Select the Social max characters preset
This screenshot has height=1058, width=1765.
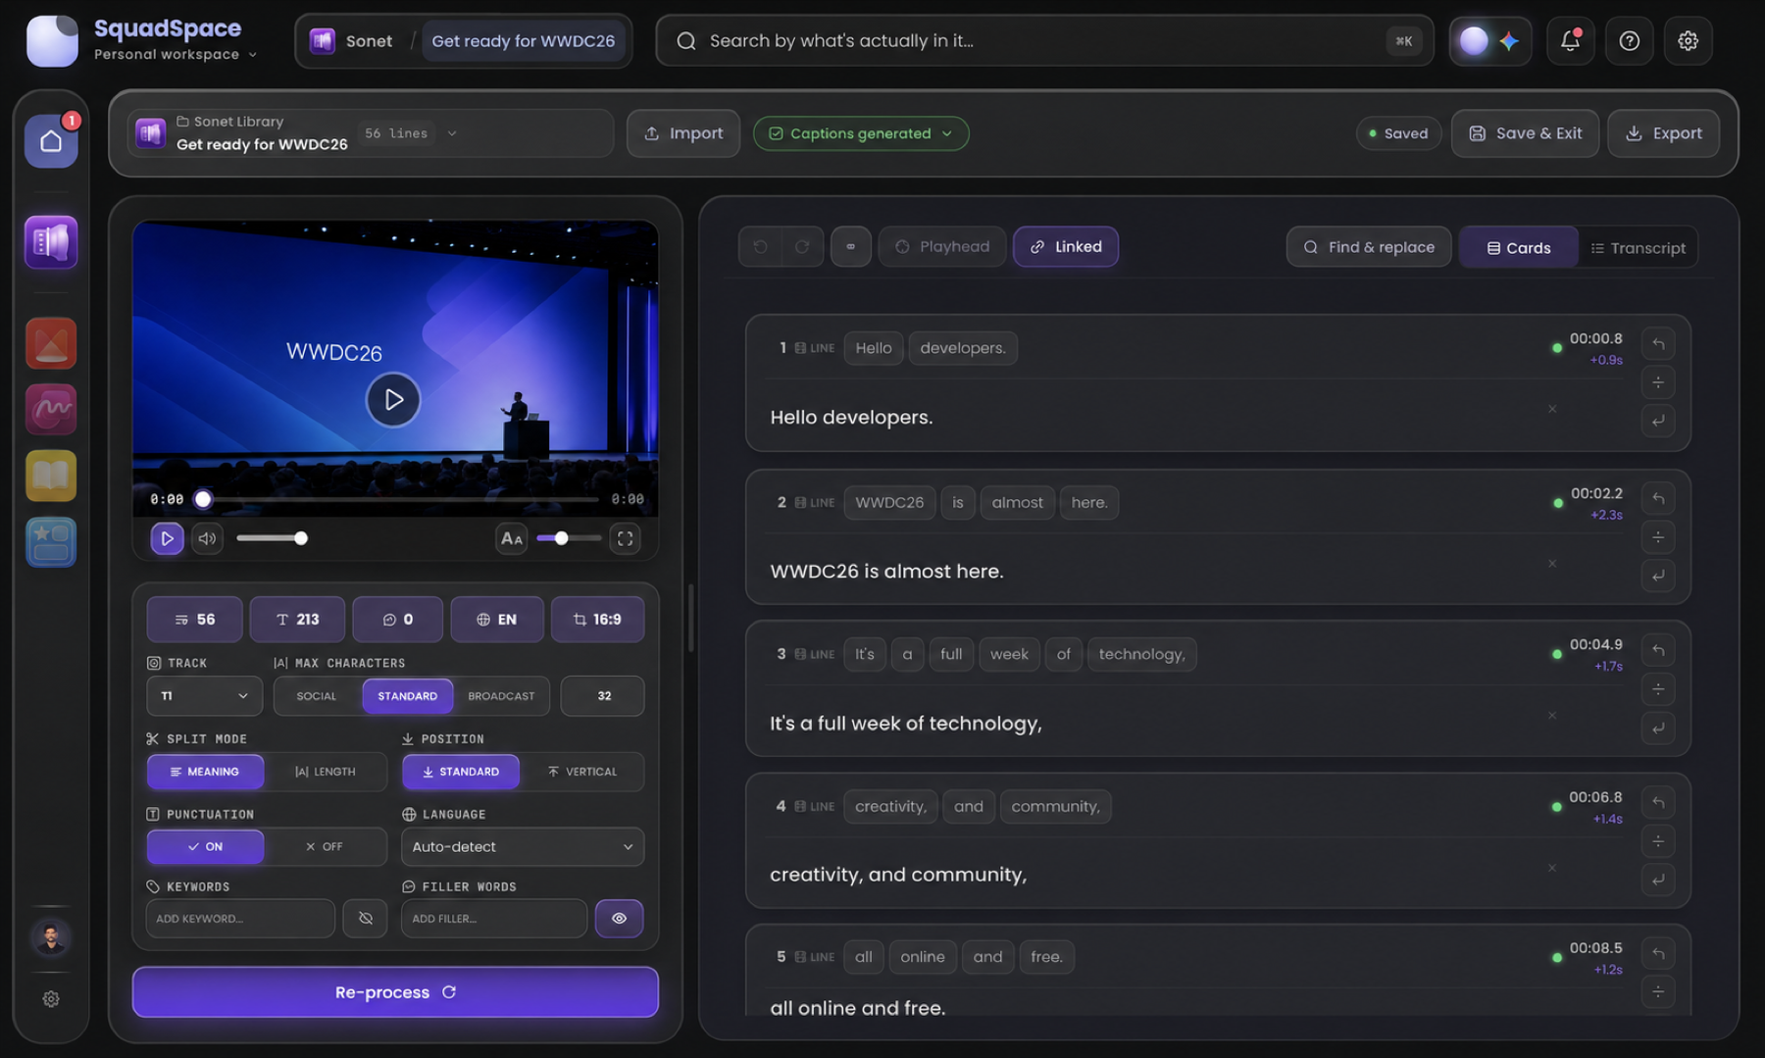tap(317, 696)
